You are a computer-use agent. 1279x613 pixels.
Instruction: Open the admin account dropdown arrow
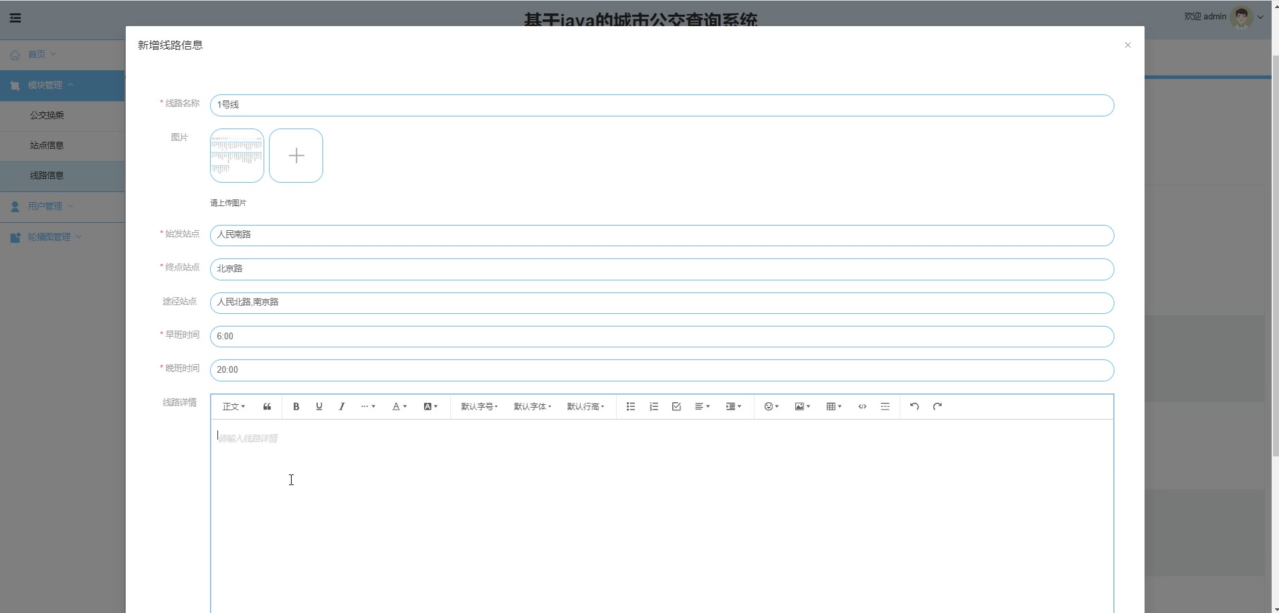tap(1260, 17)
